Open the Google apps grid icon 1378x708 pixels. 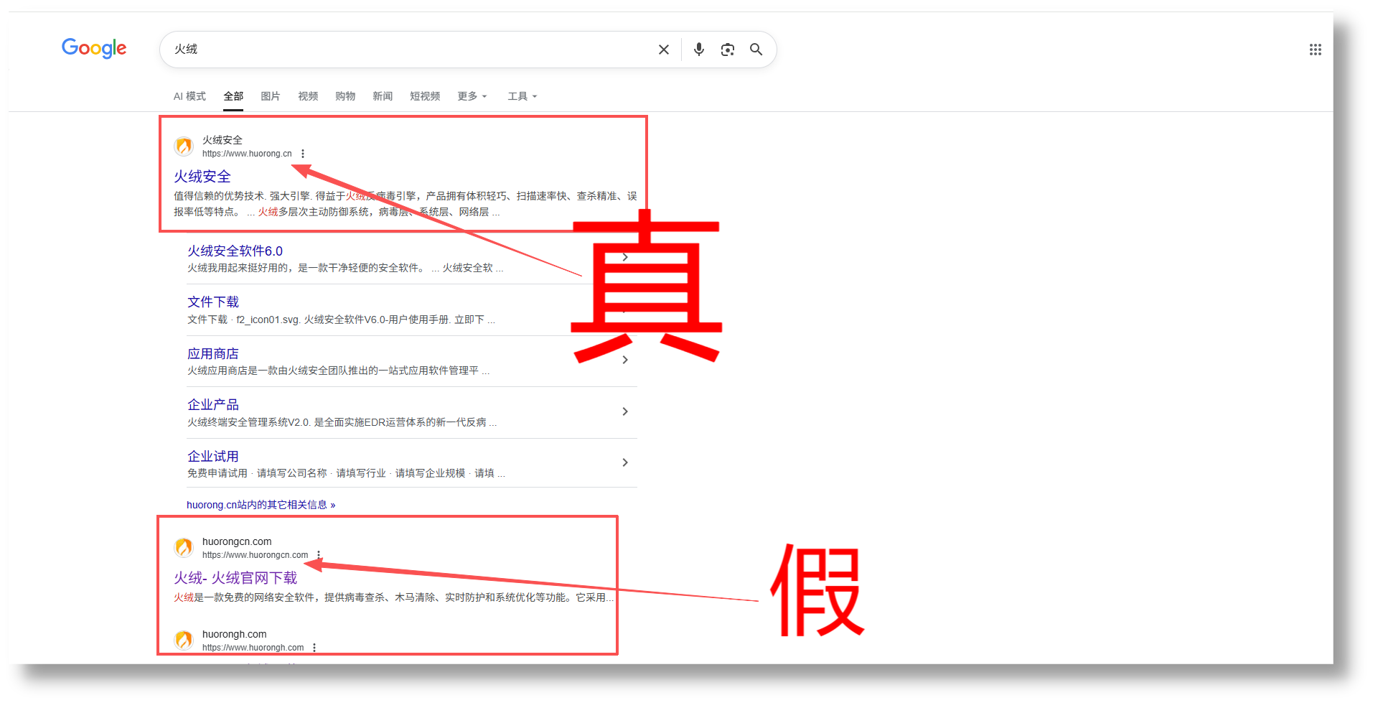[x=1315, y=49]
